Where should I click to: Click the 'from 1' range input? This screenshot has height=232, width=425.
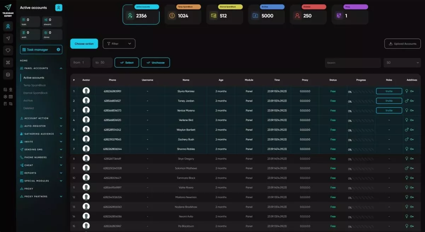pyautogui.click(x=80, y=63)
